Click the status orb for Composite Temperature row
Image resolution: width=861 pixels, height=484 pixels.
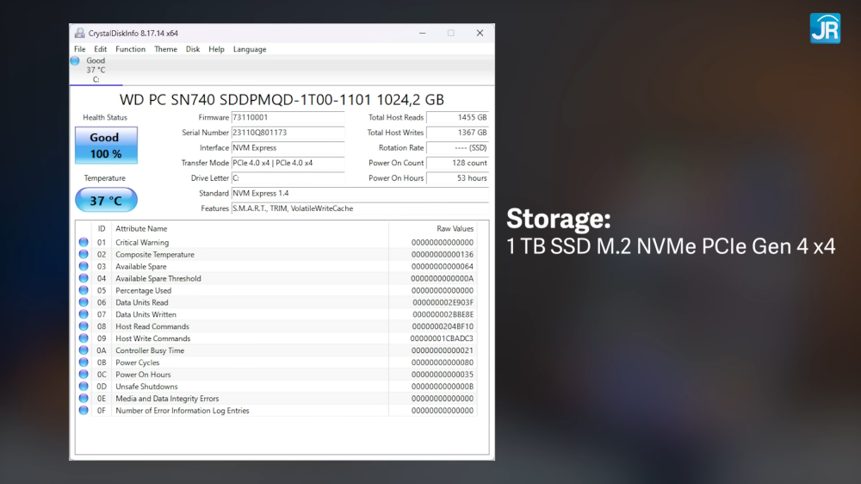[x=84, y=255]
